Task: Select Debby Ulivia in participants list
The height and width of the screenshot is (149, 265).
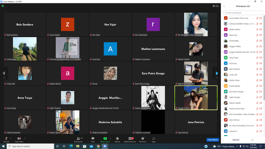Action: pyautogui.click(x=243, y=80)
